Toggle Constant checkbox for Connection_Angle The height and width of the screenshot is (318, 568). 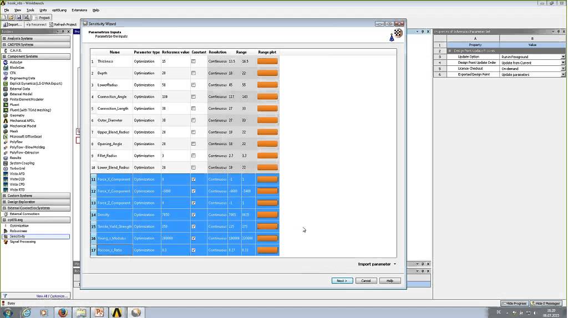pyautogui.click(x=194, y=97)
